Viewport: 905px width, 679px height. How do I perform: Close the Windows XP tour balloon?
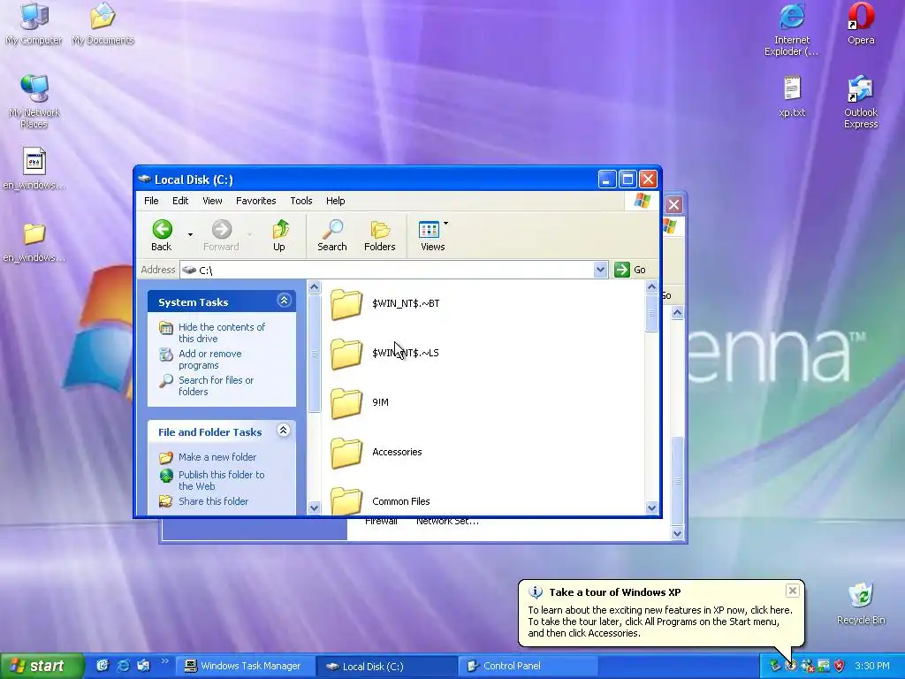point(793,590)
